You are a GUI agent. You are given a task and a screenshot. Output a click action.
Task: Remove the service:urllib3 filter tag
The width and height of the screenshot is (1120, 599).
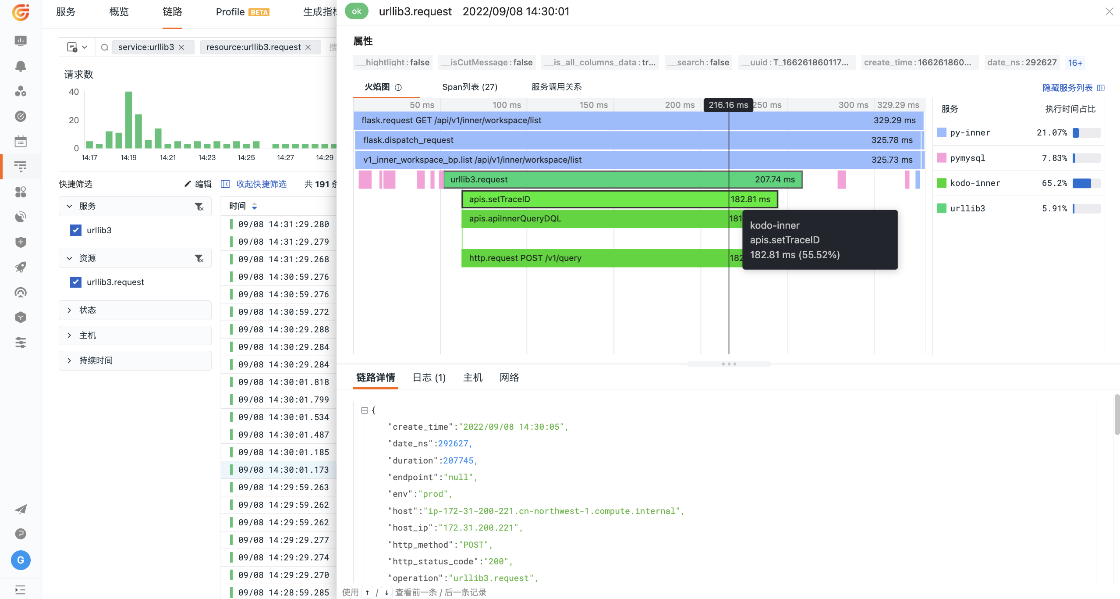(x=181, y=47)
